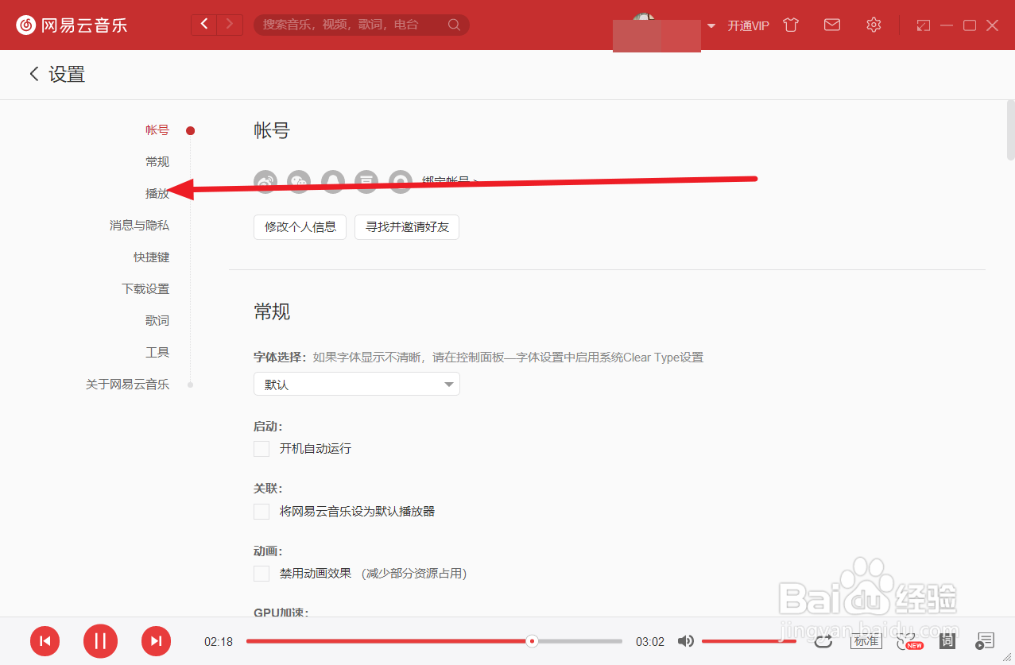Image resolution: width=1015 pixels, height=665 pixels.
Task: Pause the current song
Action: pyautogui.click(x=100, y=641)
